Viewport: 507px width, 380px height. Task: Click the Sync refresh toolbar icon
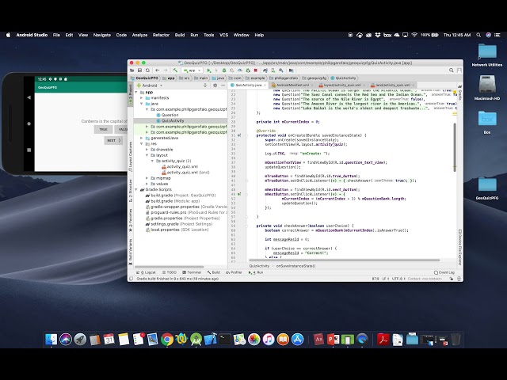(147, 70)
